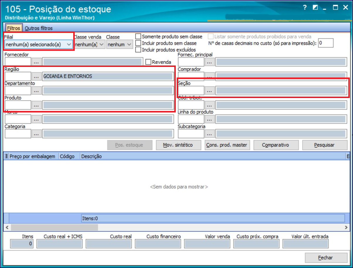The image size is (353, 268).
Task: Switch to the Filtros tab
Action: 13,28
